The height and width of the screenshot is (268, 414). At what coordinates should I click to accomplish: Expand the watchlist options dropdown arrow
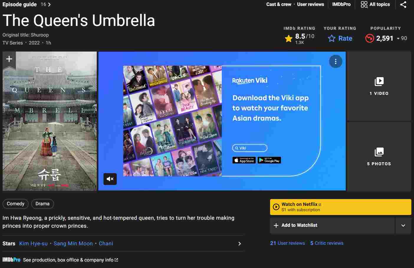(403, 225)
